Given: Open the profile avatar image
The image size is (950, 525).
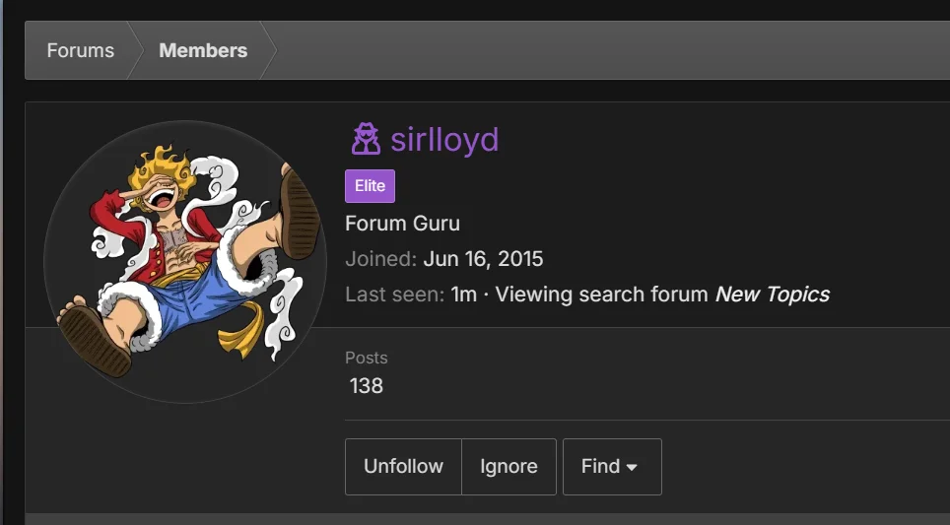Looking at the screenshot, I should pos(185,262).
